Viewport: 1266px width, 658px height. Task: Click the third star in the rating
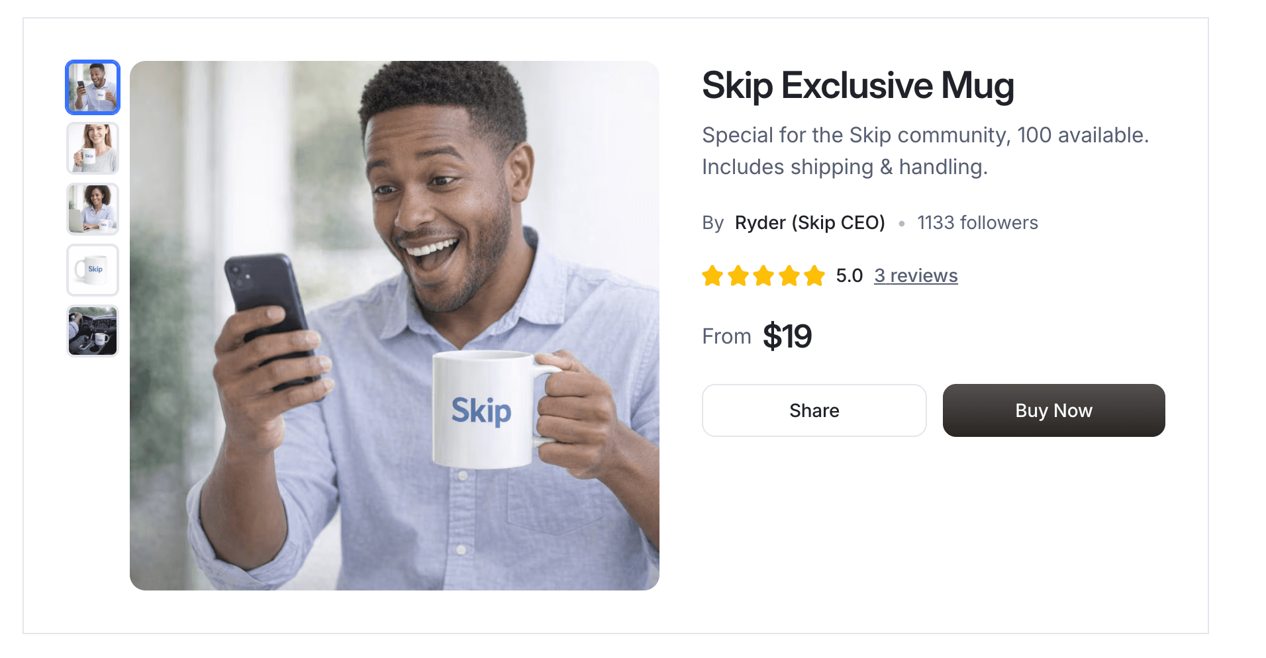(763, 276)
